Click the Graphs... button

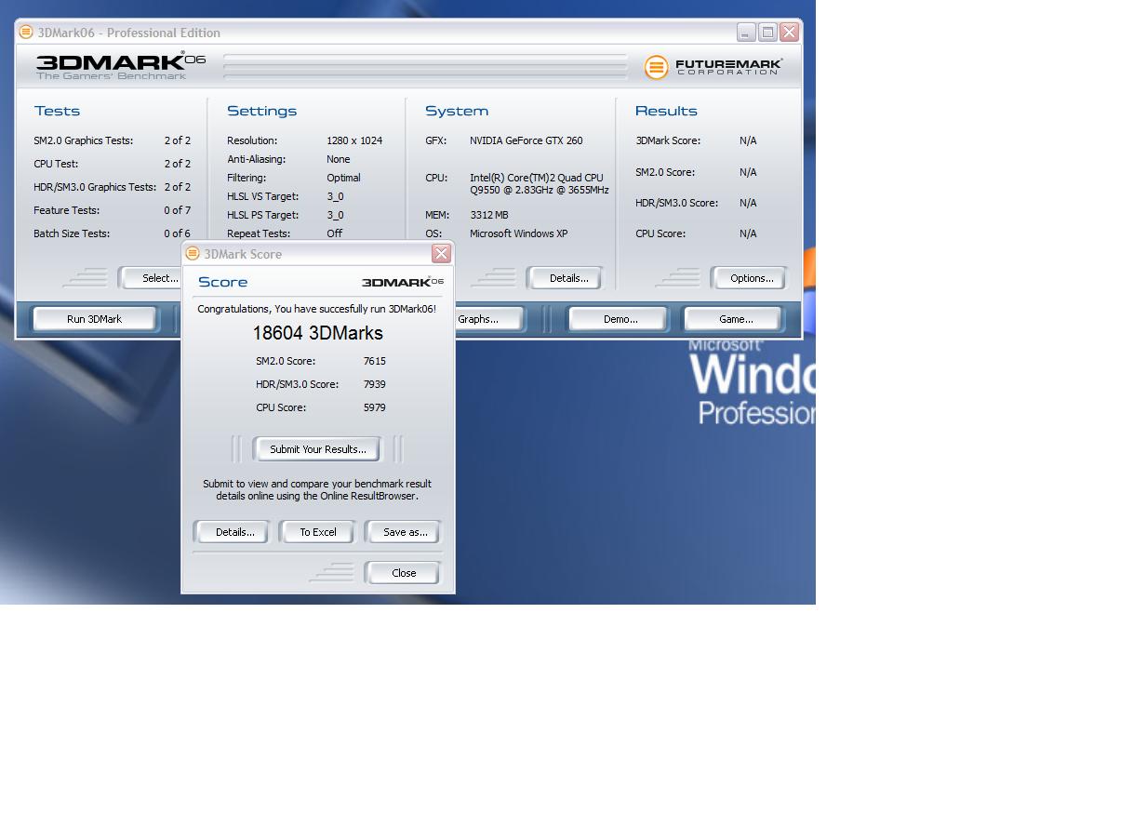(x=489, y=319)
